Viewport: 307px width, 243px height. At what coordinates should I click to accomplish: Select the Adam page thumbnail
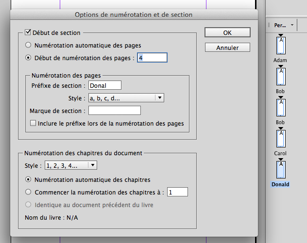coord(280,46)
